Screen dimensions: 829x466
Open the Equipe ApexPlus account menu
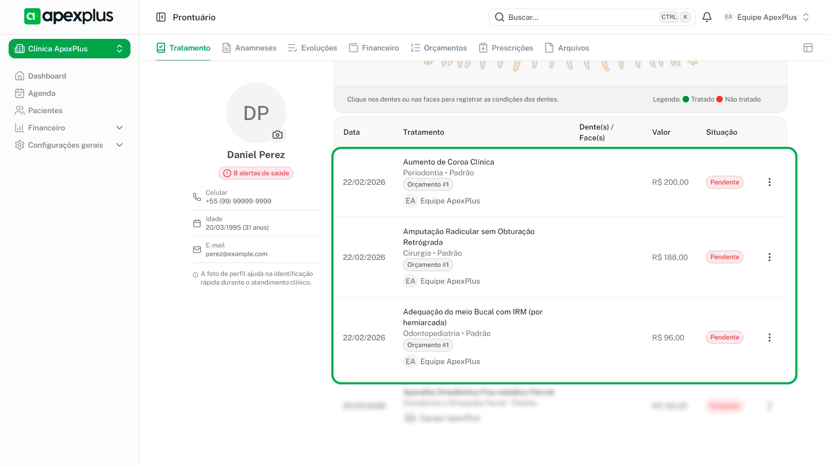[x=766, y=17]
